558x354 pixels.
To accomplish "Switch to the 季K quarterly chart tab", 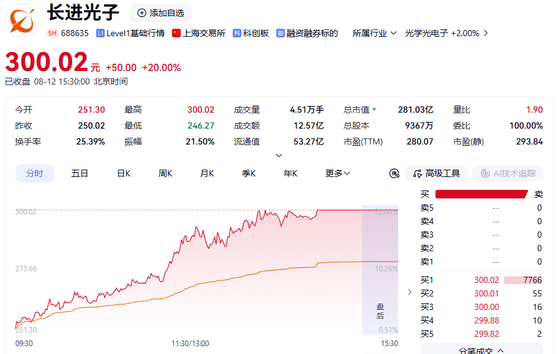I will (x=249, y=173).
